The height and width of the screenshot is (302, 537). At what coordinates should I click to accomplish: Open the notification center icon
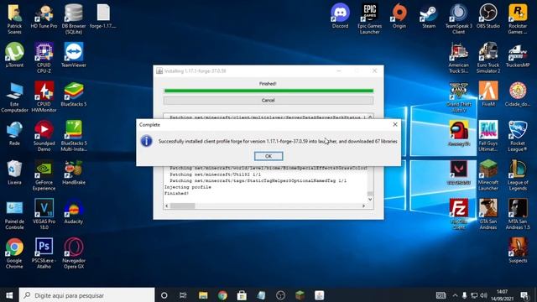point(524,295)
